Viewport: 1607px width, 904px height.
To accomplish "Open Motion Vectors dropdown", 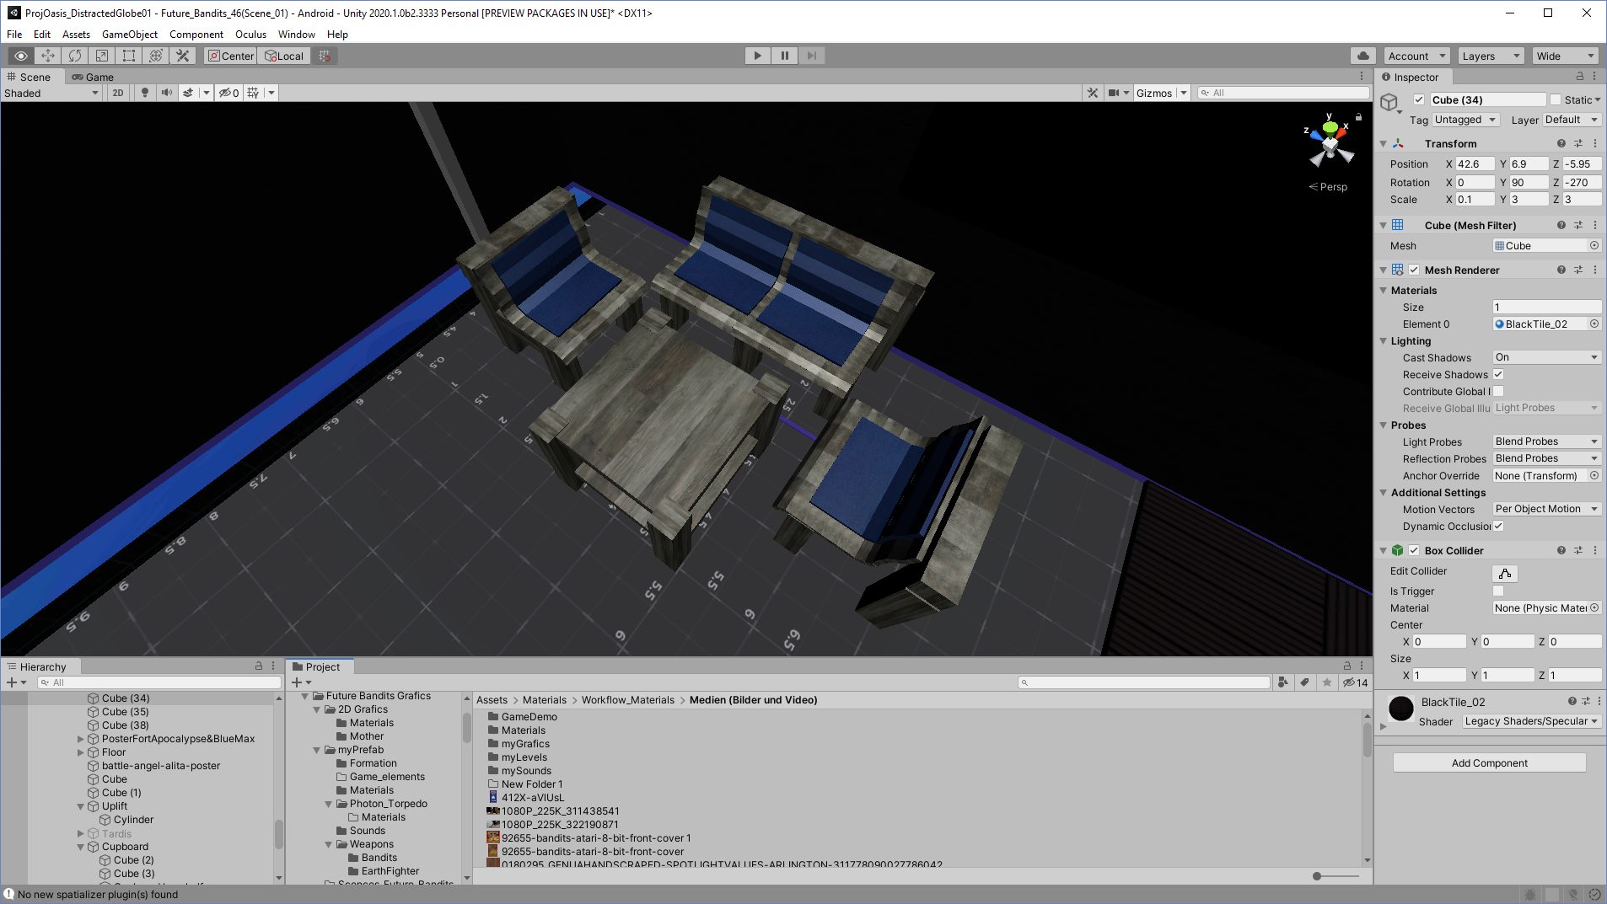I will coord(1546,509).
